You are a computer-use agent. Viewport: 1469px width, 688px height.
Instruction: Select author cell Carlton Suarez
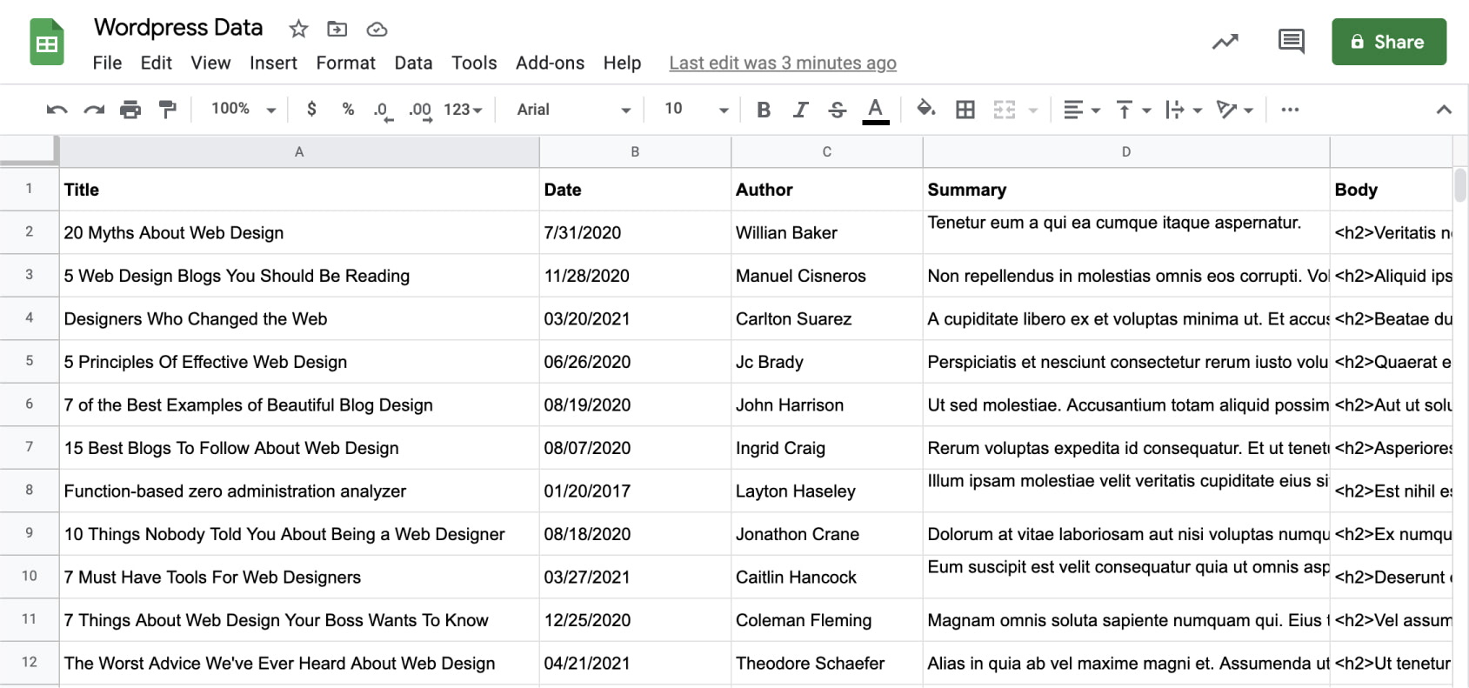827,318
